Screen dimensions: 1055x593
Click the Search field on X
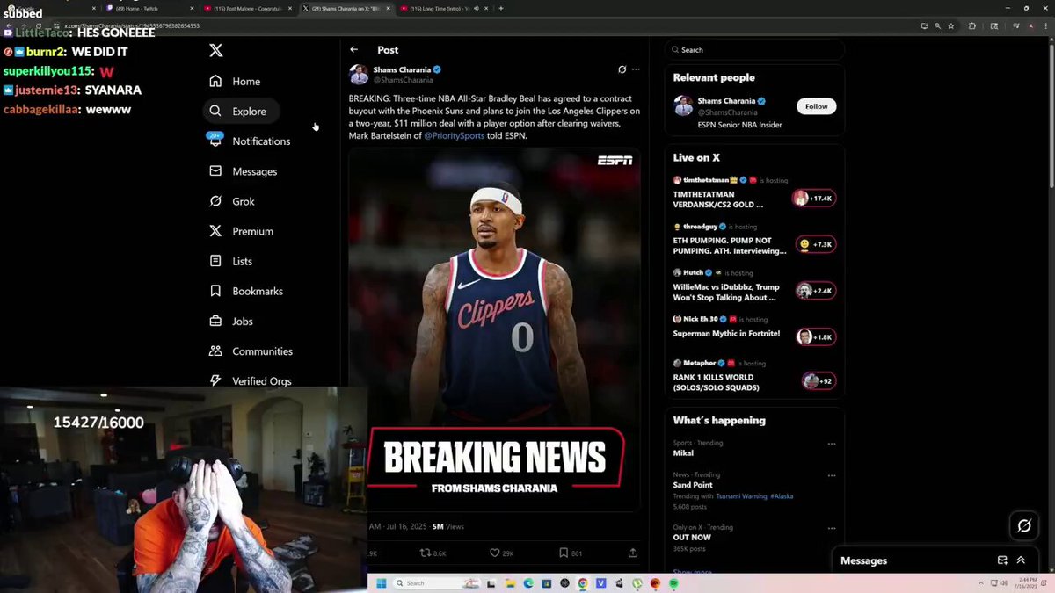753,50
